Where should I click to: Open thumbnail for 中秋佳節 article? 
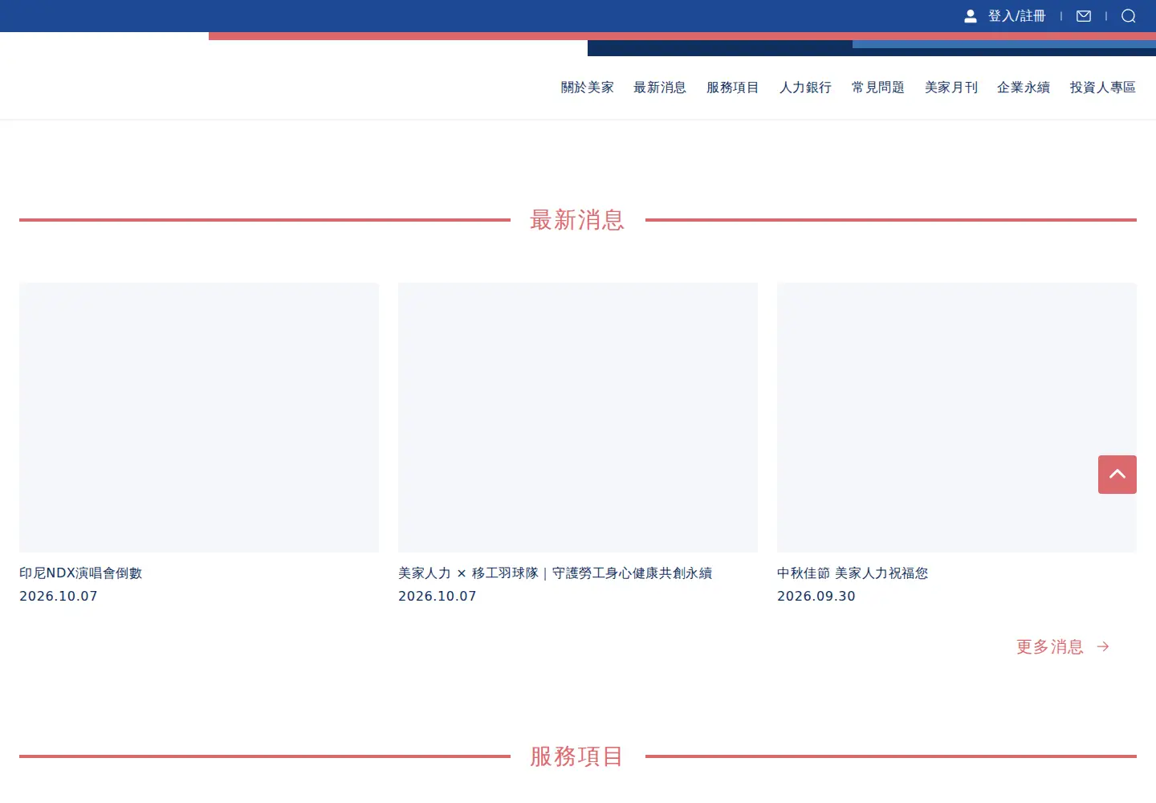coord(957,418)
